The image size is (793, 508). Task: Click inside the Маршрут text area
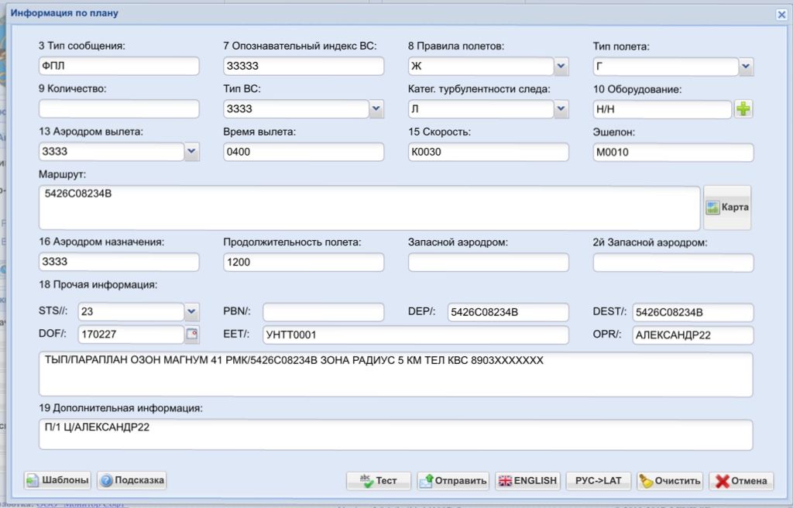click(x=369, y=208)
